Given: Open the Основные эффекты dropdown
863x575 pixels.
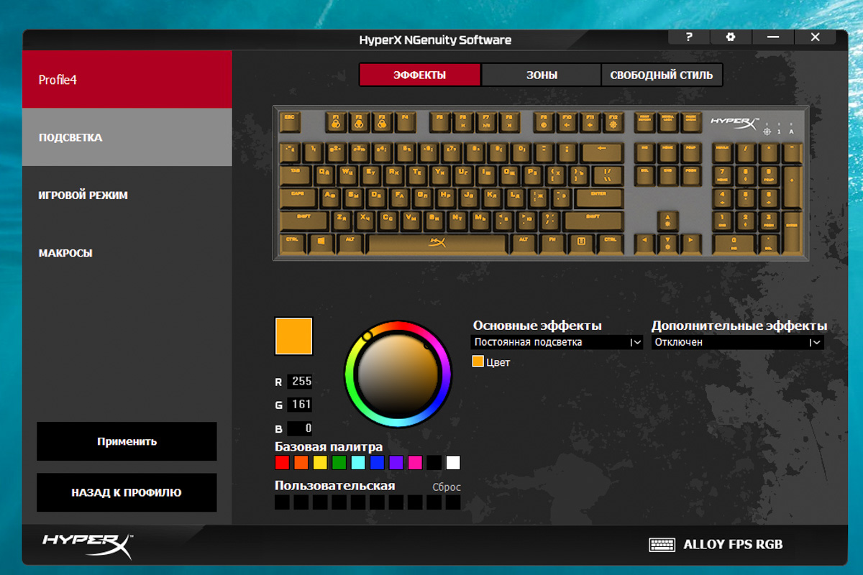Looking at the screenshot, I should pyautogui.click(x=557, y=343).
